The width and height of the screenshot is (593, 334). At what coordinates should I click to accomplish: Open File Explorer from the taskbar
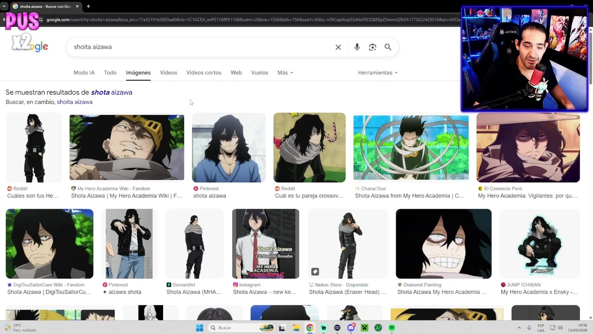point(296,328)
